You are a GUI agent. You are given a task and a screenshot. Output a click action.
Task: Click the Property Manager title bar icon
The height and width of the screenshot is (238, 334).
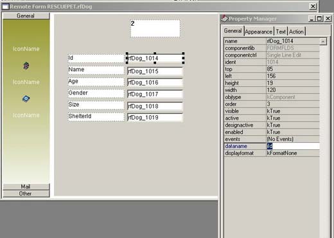224,19
